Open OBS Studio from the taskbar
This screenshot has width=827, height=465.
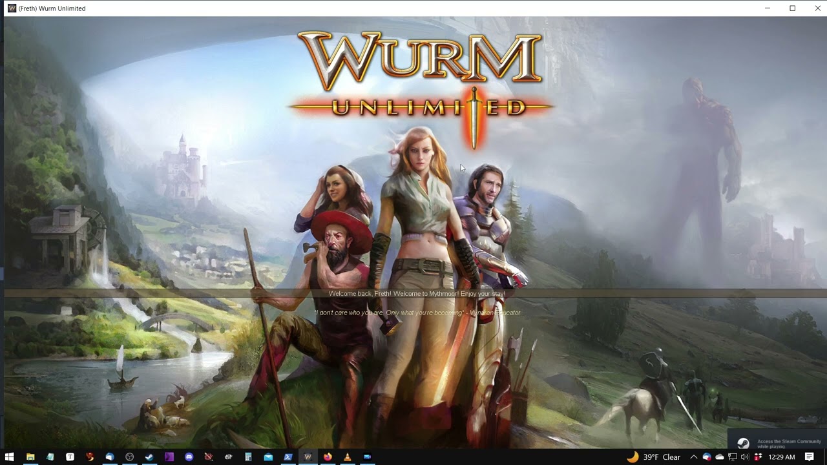point(129,457)
